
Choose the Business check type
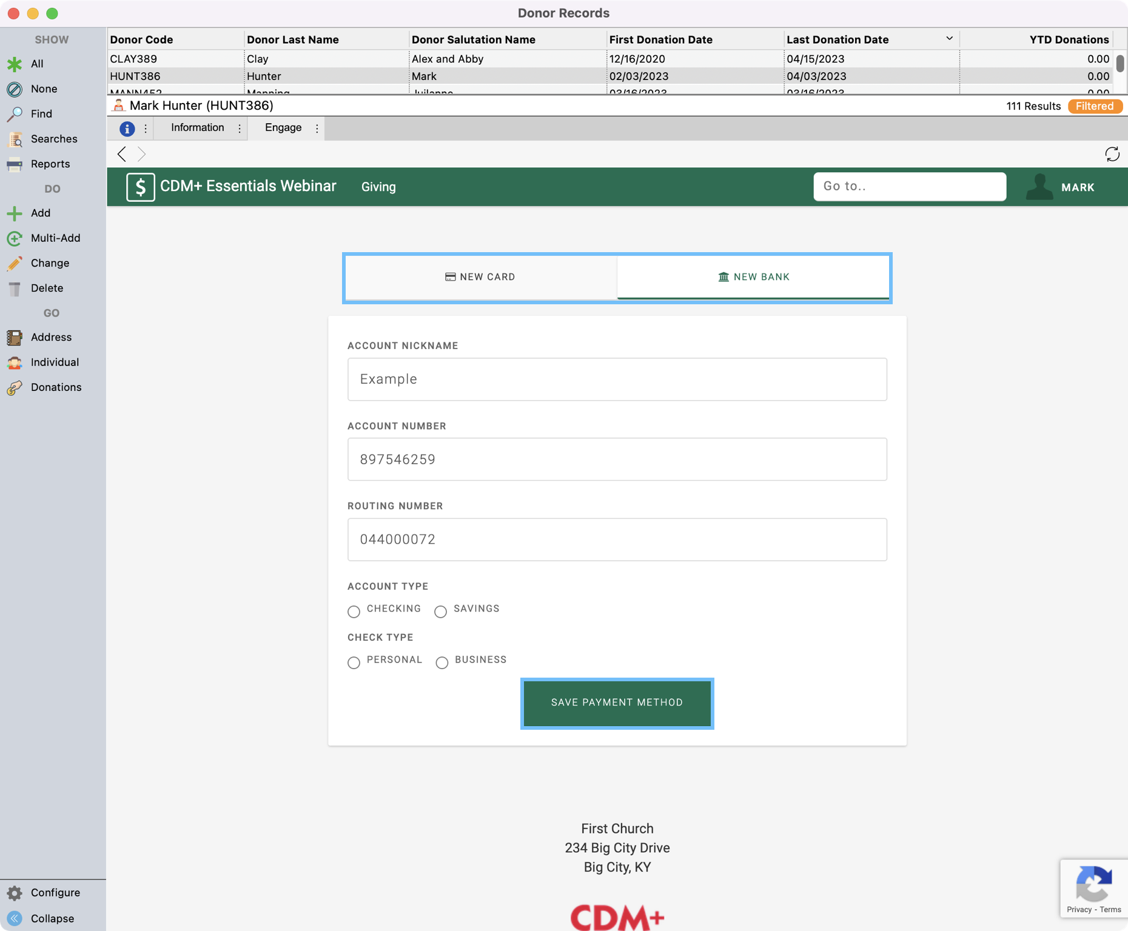pos(441,662)
